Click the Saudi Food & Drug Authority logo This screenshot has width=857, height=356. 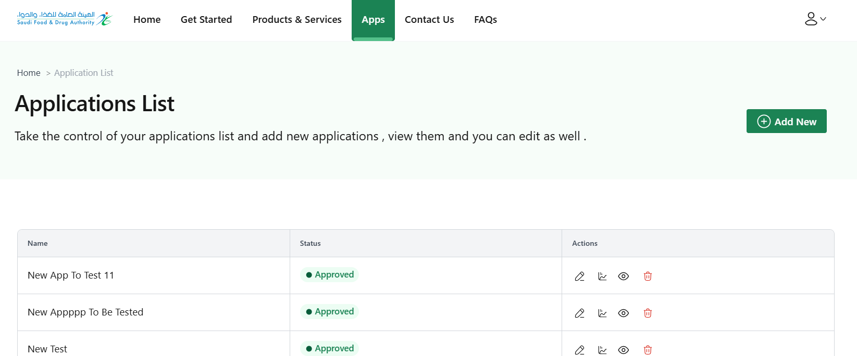coord(64,19)
